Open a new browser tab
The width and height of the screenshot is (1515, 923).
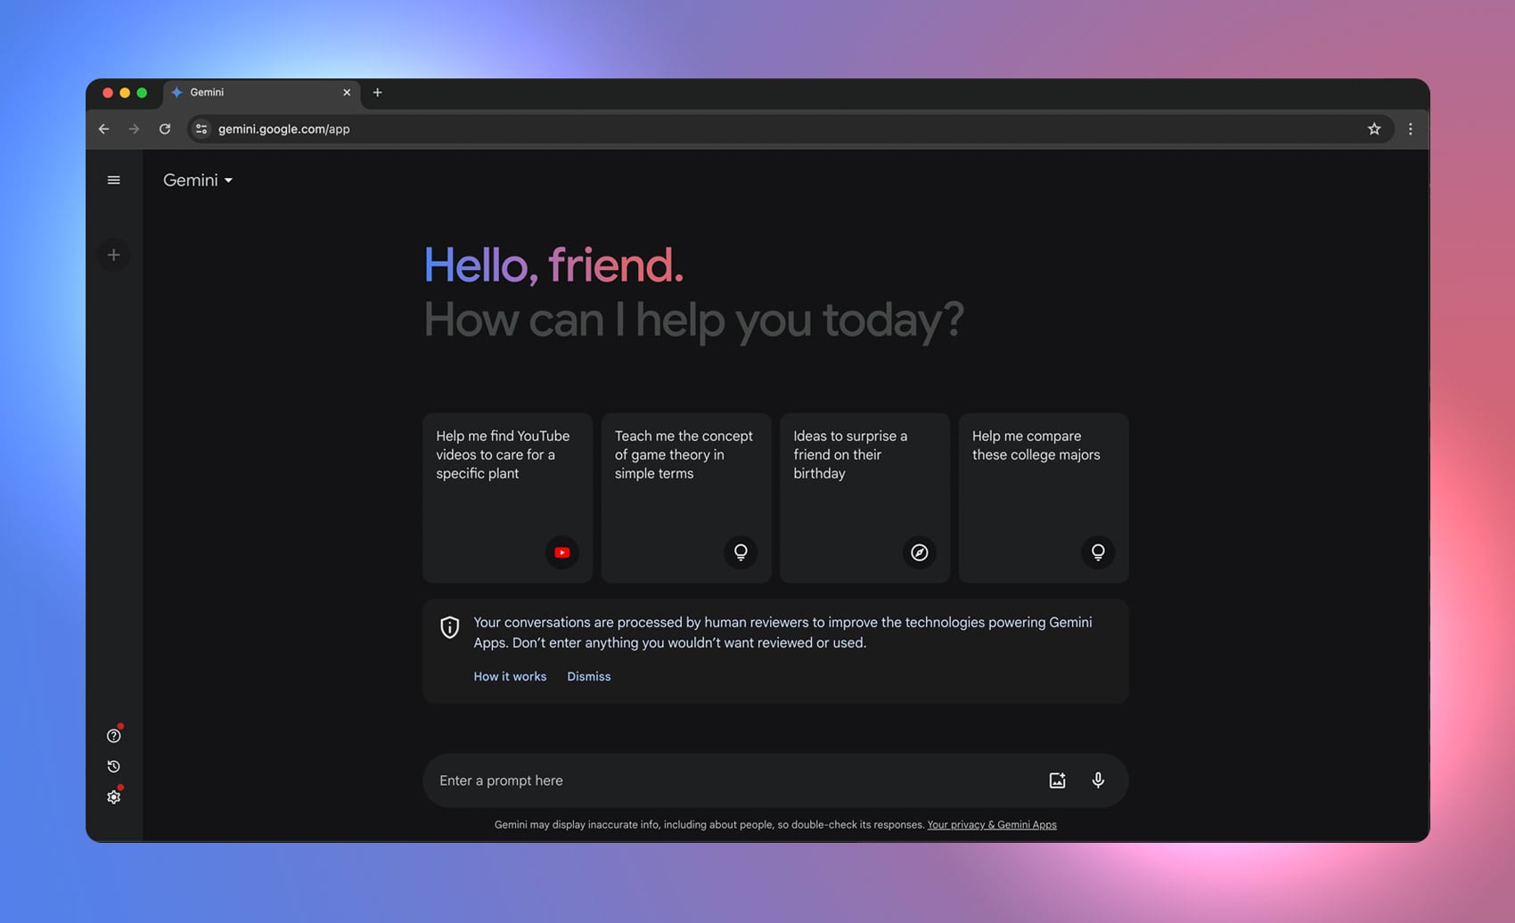pos(377,93)
